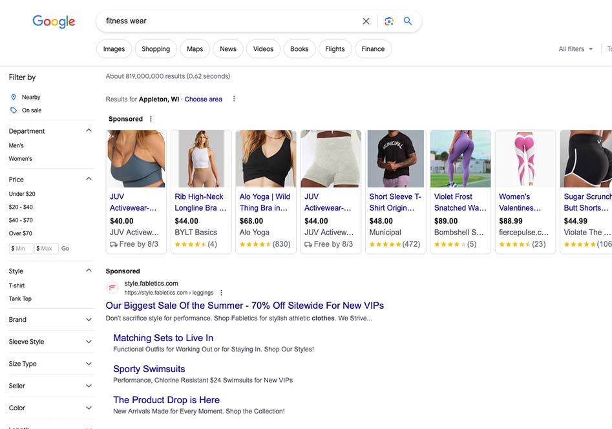Click On sale filter label
Image resolution: width=612 pixels, height=429 pixels.
(x=32, y=110)
